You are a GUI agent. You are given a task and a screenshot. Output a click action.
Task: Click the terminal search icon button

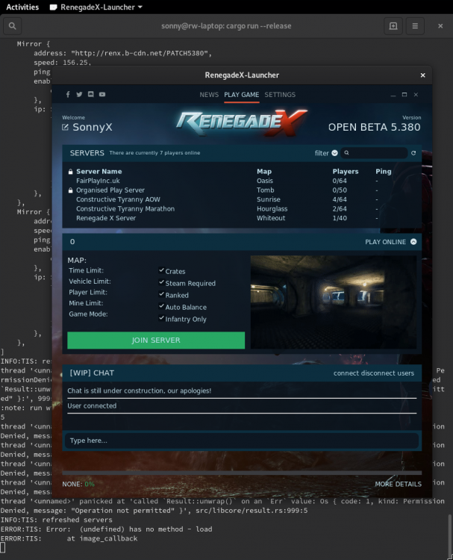pos(13,26)
